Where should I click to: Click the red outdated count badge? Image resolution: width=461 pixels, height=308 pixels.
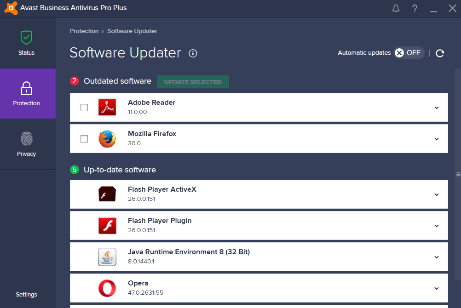(75, 81)
